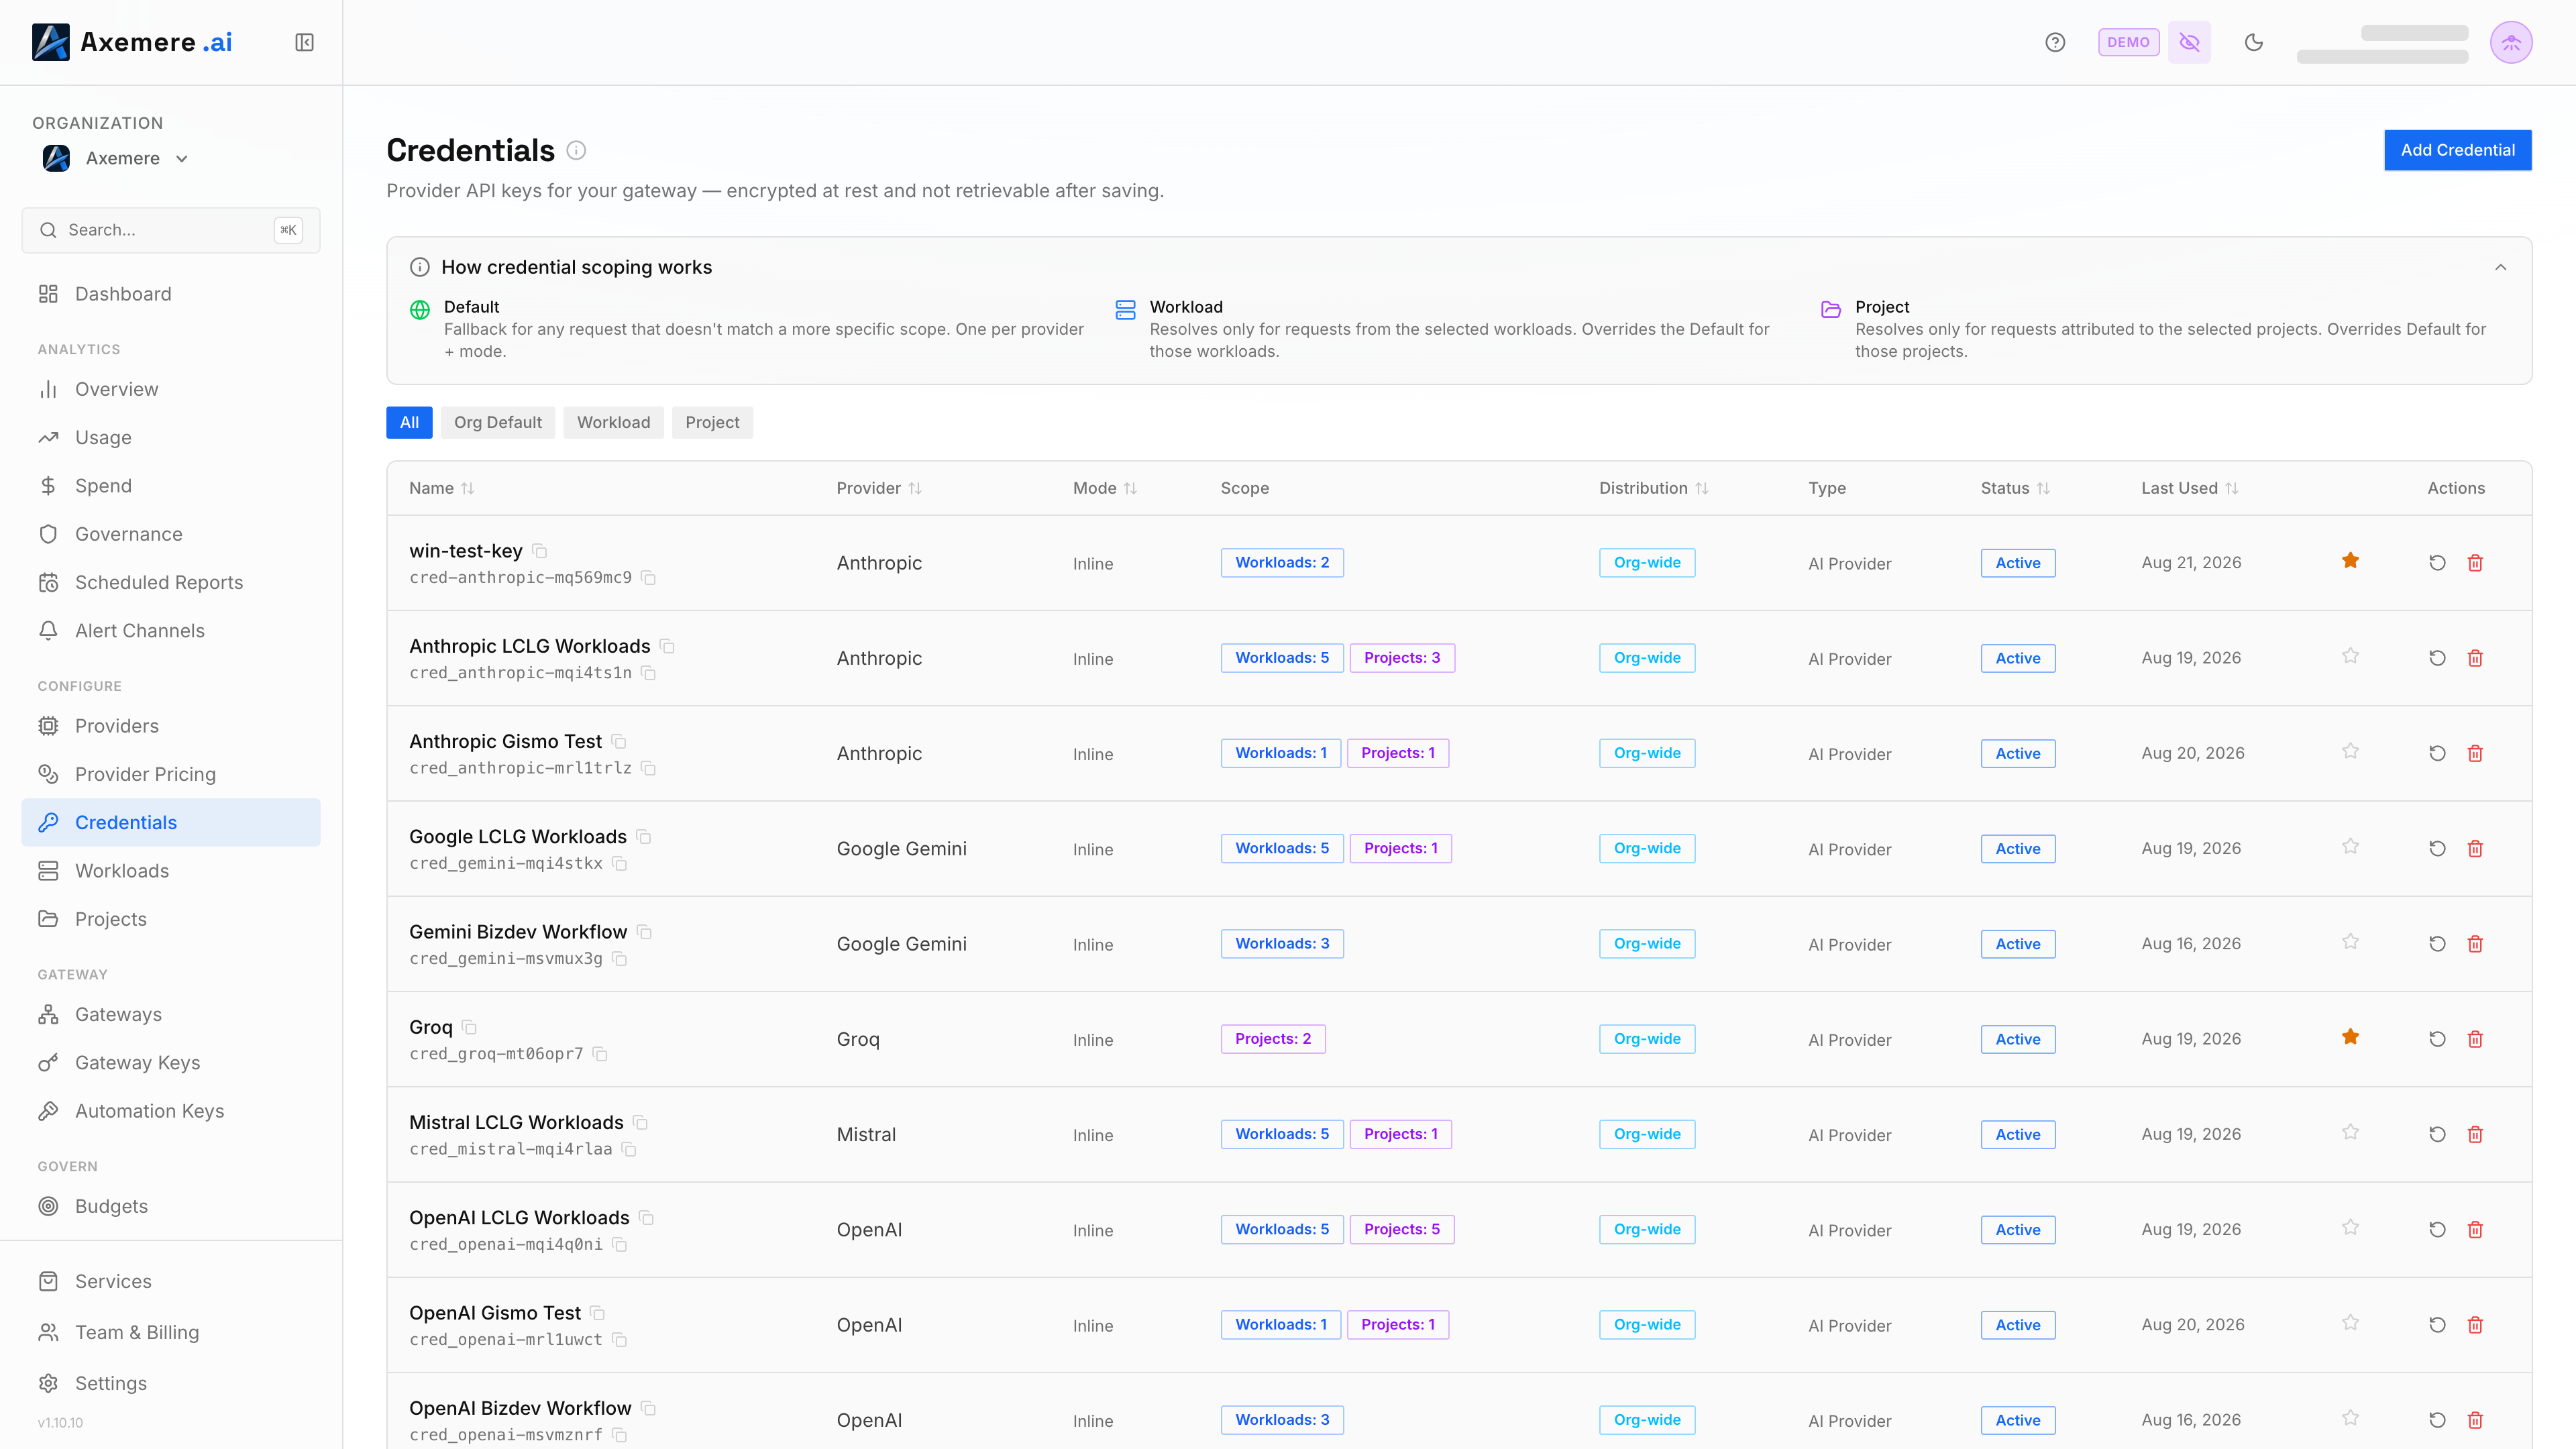Select the All filter tab
The width and height of the screenshot is (2576, 1449).
pyautogui.click(x=409, y=422)
